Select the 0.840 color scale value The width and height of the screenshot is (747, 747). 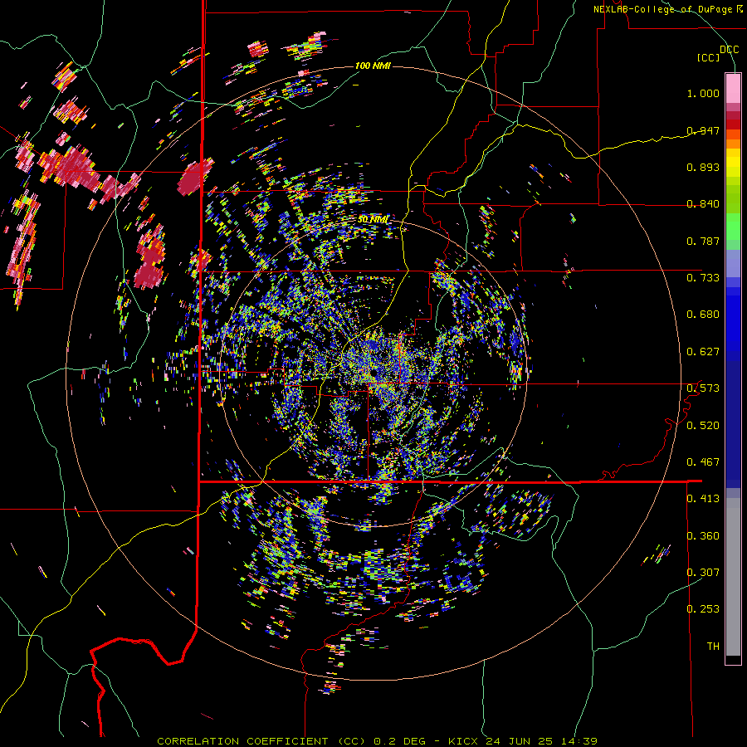pyautogui.click(x=703, y=204)
